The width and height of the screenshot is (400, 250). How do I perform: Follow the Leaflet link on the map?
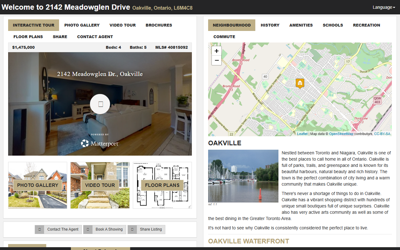coord(302,134)
